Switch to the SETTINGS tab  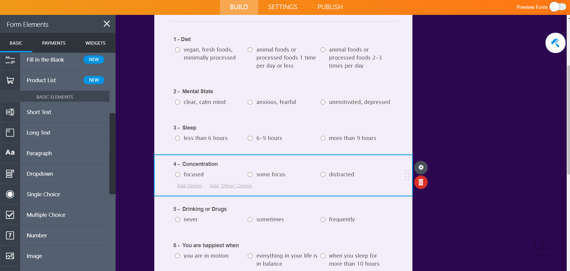point(283,7)
